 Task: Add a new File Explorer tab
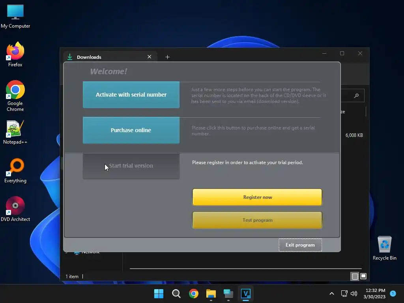(x=167, y=57)
